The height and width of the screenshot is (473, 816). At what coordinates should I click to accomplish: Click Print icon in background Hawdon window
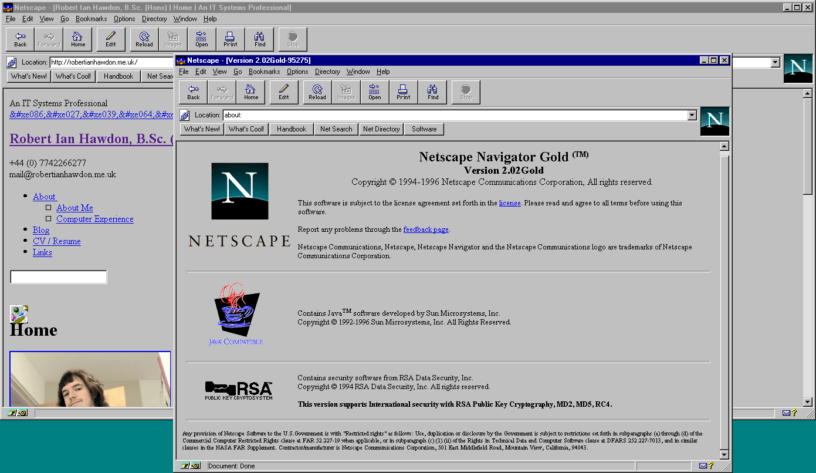tap(231, 39)
